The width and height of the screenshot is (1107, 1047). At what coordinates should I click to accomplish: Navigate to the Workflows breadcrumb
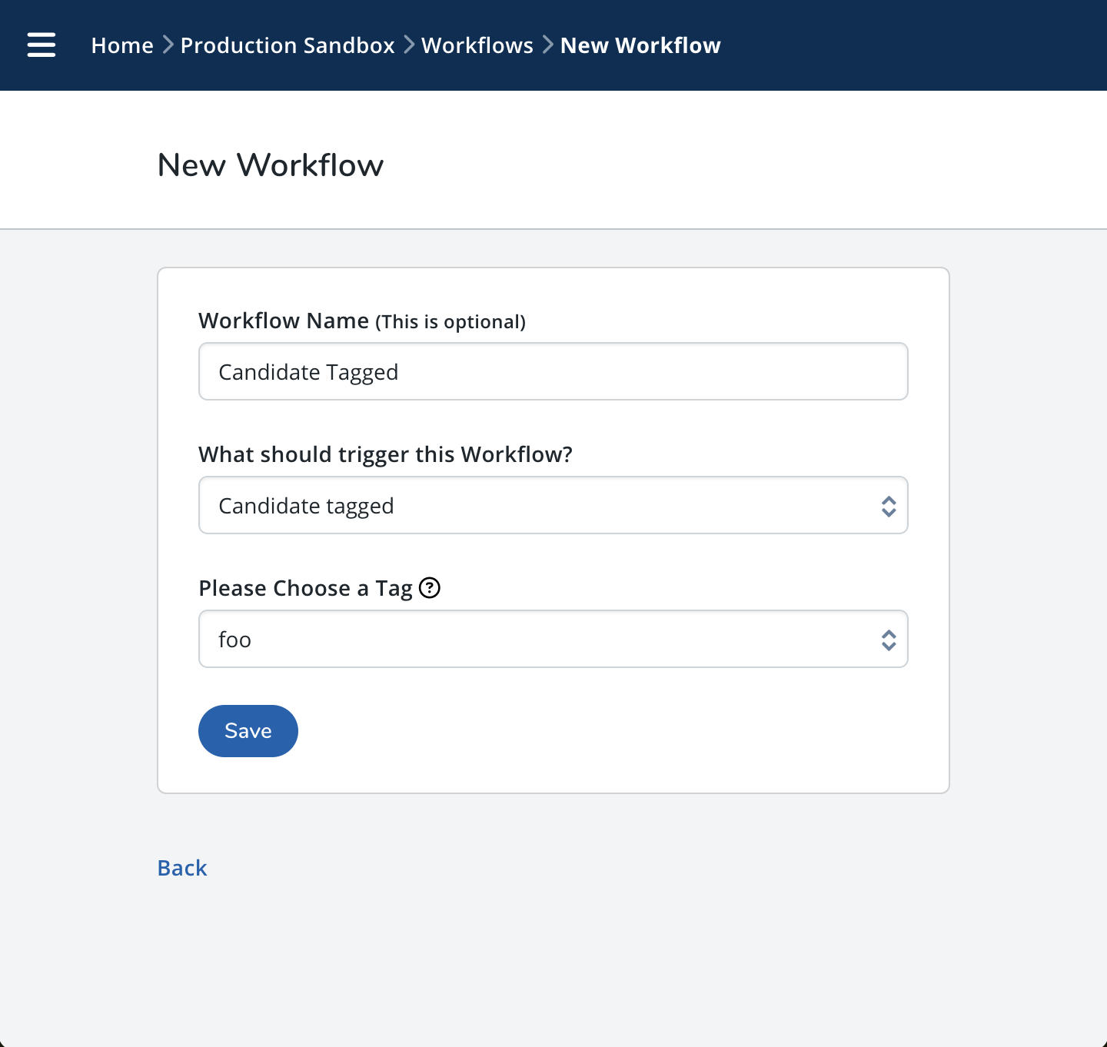pos(477,45)
